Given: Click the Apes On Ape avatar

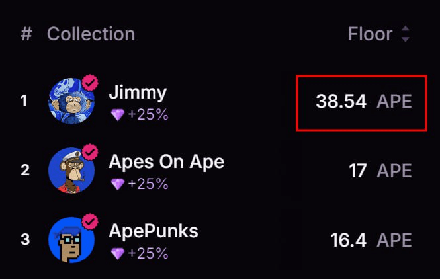Looking at the screenshot, I should pyautogui.click(x=71, y=171).
